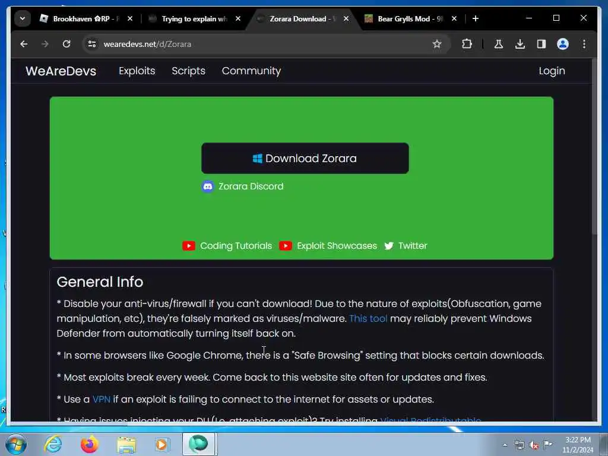Toggle the browser side panel icon
The width and height of the screenshot is (608, 456).
[x=541, y=44]
